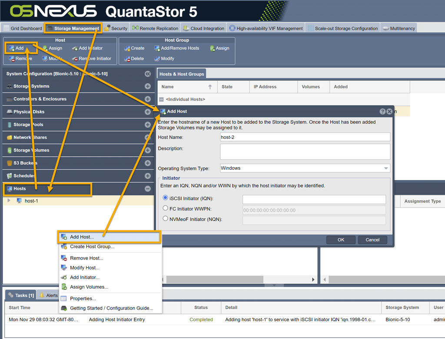Open the Tasks [1] tab
This screenshot has width=445, height=339.
tap(21, 295)
